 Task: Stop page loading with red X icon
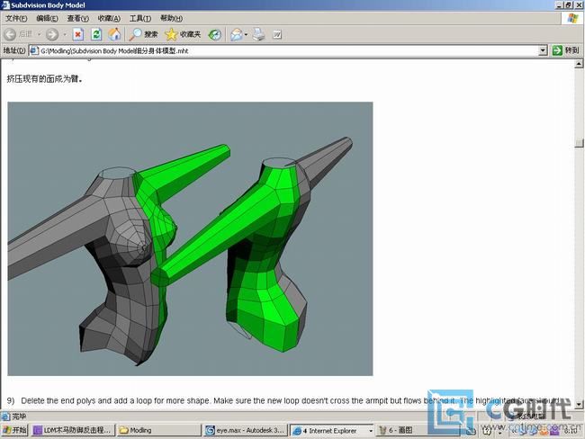(x=77, y=35)
